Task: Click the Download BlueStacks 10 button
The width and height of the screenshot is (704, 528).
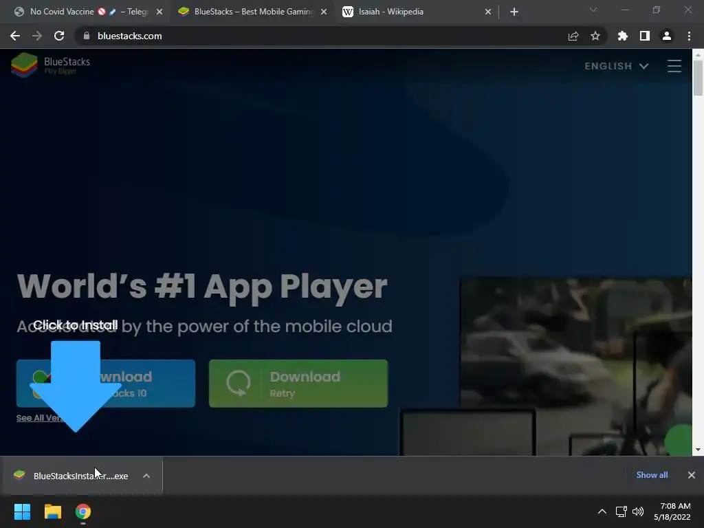Action: pos(106,384)
